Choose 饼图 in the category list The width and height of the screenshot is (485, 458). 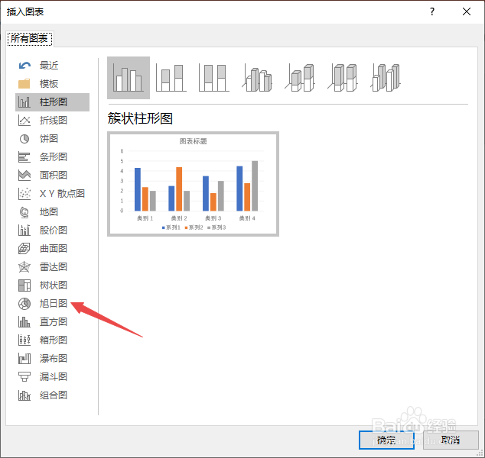pyautogui.click(x=48, y=139)
